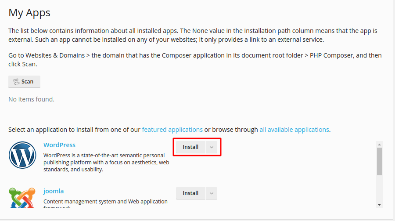Click the WordPress logo icon
Screen dimensions: 395x221
pyautogui.click(x=22, y=155)
